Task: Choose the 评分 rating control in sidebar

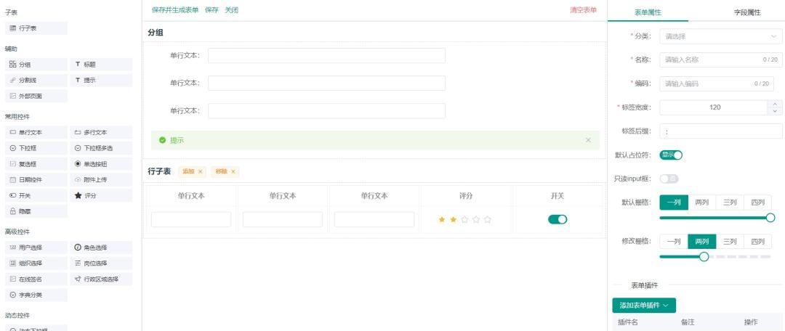Action: (101, 195)
